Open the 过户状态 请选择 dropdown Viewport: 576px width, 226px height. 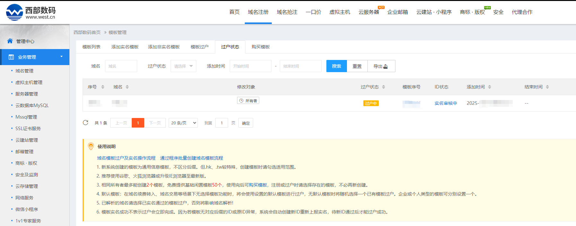tap(183, 66)
